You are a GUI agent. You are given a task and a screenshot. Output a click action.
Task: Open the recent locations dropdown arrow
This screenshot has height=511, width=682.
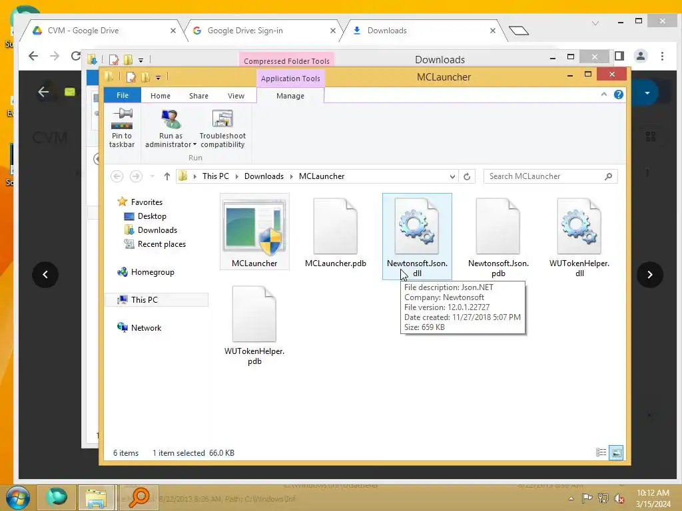pos(152,176)
